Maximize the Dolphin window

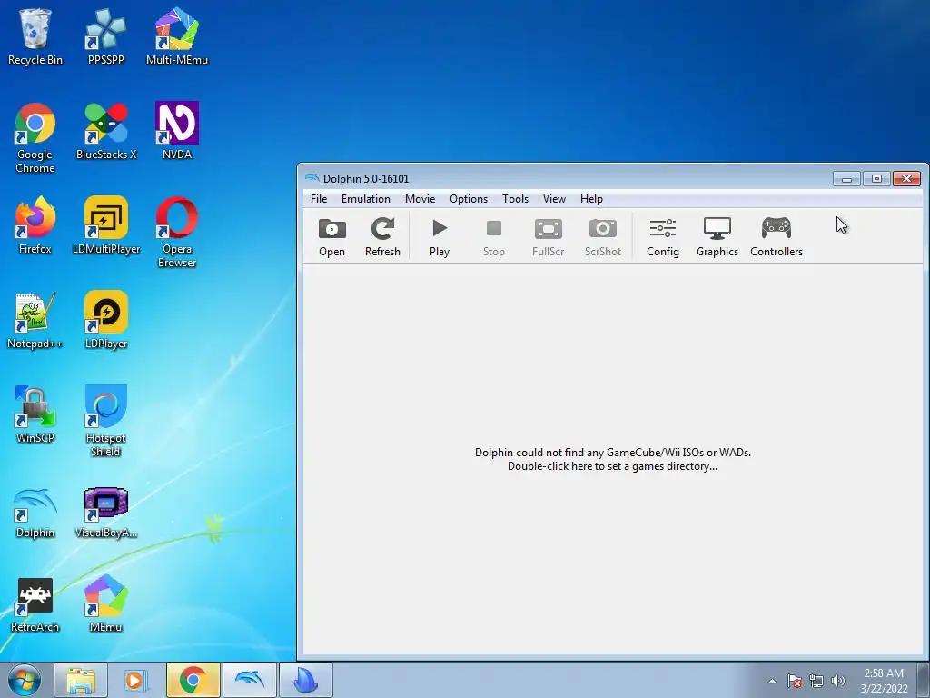(x=876, y=179)
